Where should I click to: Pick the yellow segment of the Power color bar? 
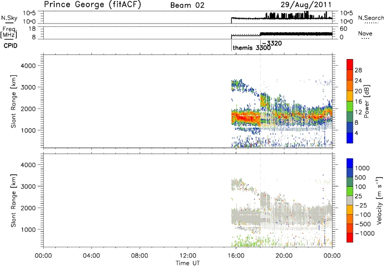(350, 96)
